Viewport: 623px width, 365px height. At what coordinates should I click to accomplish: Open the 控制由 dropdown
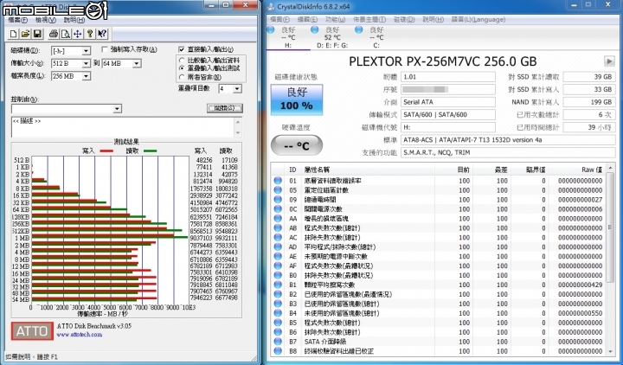(x=117, y=109)
